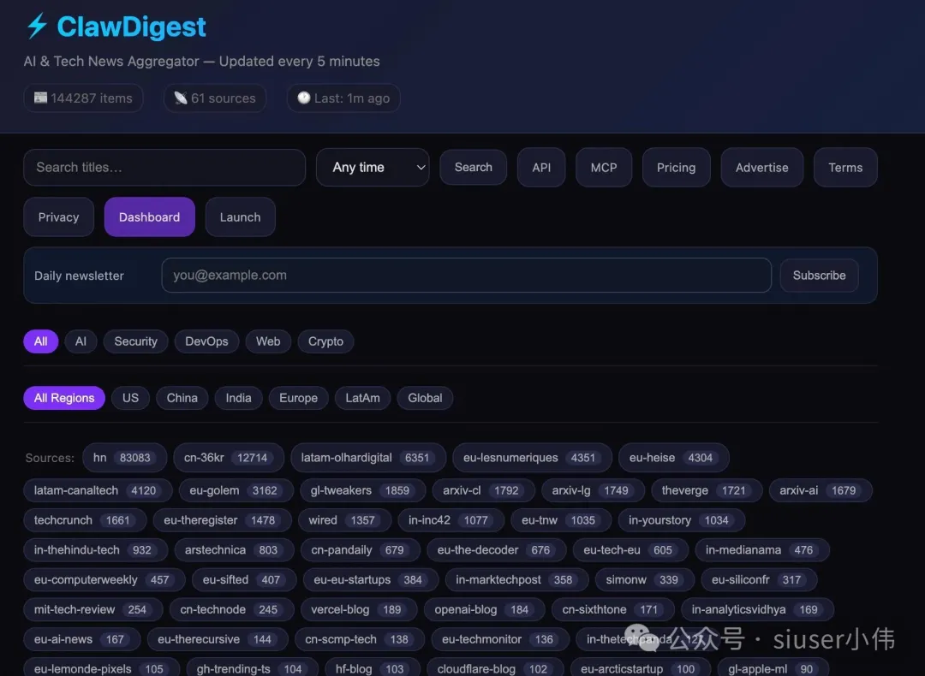Select the openai-blog source chip

[x=484, y=609]
